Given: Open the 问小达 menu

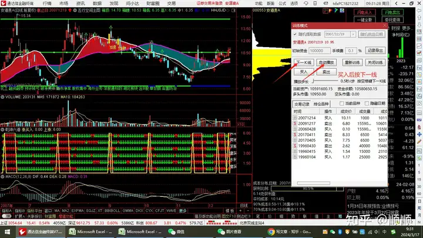Looking at the screenshot, I should click(132, 4).
